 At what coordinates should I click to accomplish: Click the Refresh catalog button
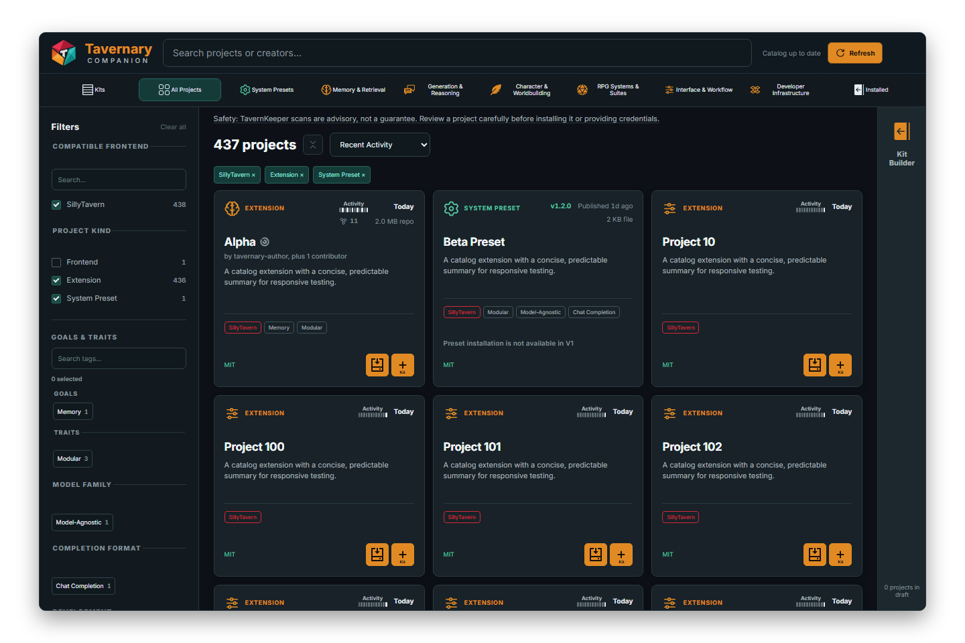[855, 53]
